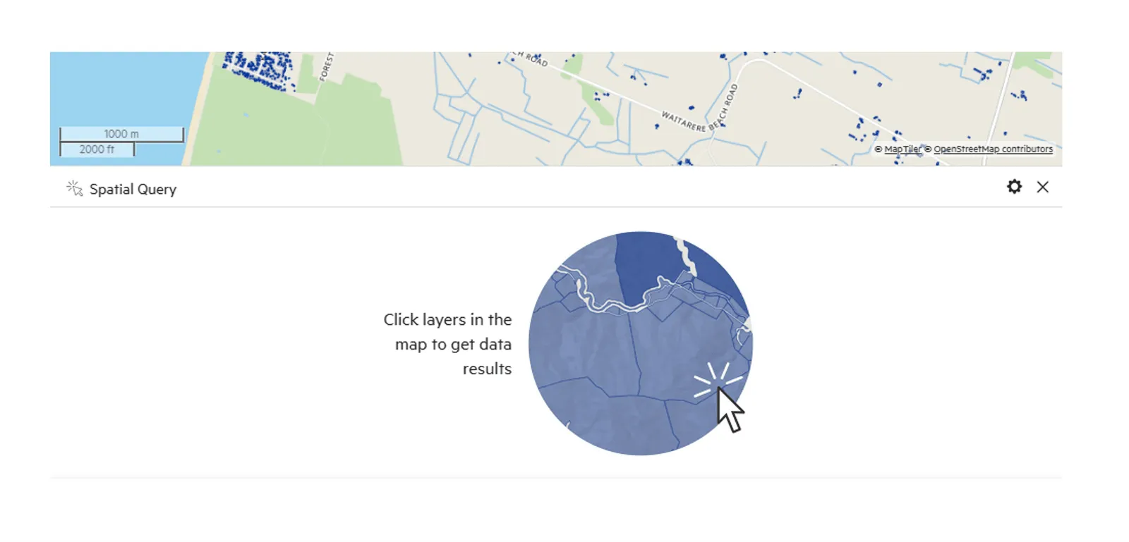The image size is (1129, 542).
Task: Click the 2000 ft scale bar
Action: coord(97,149)
